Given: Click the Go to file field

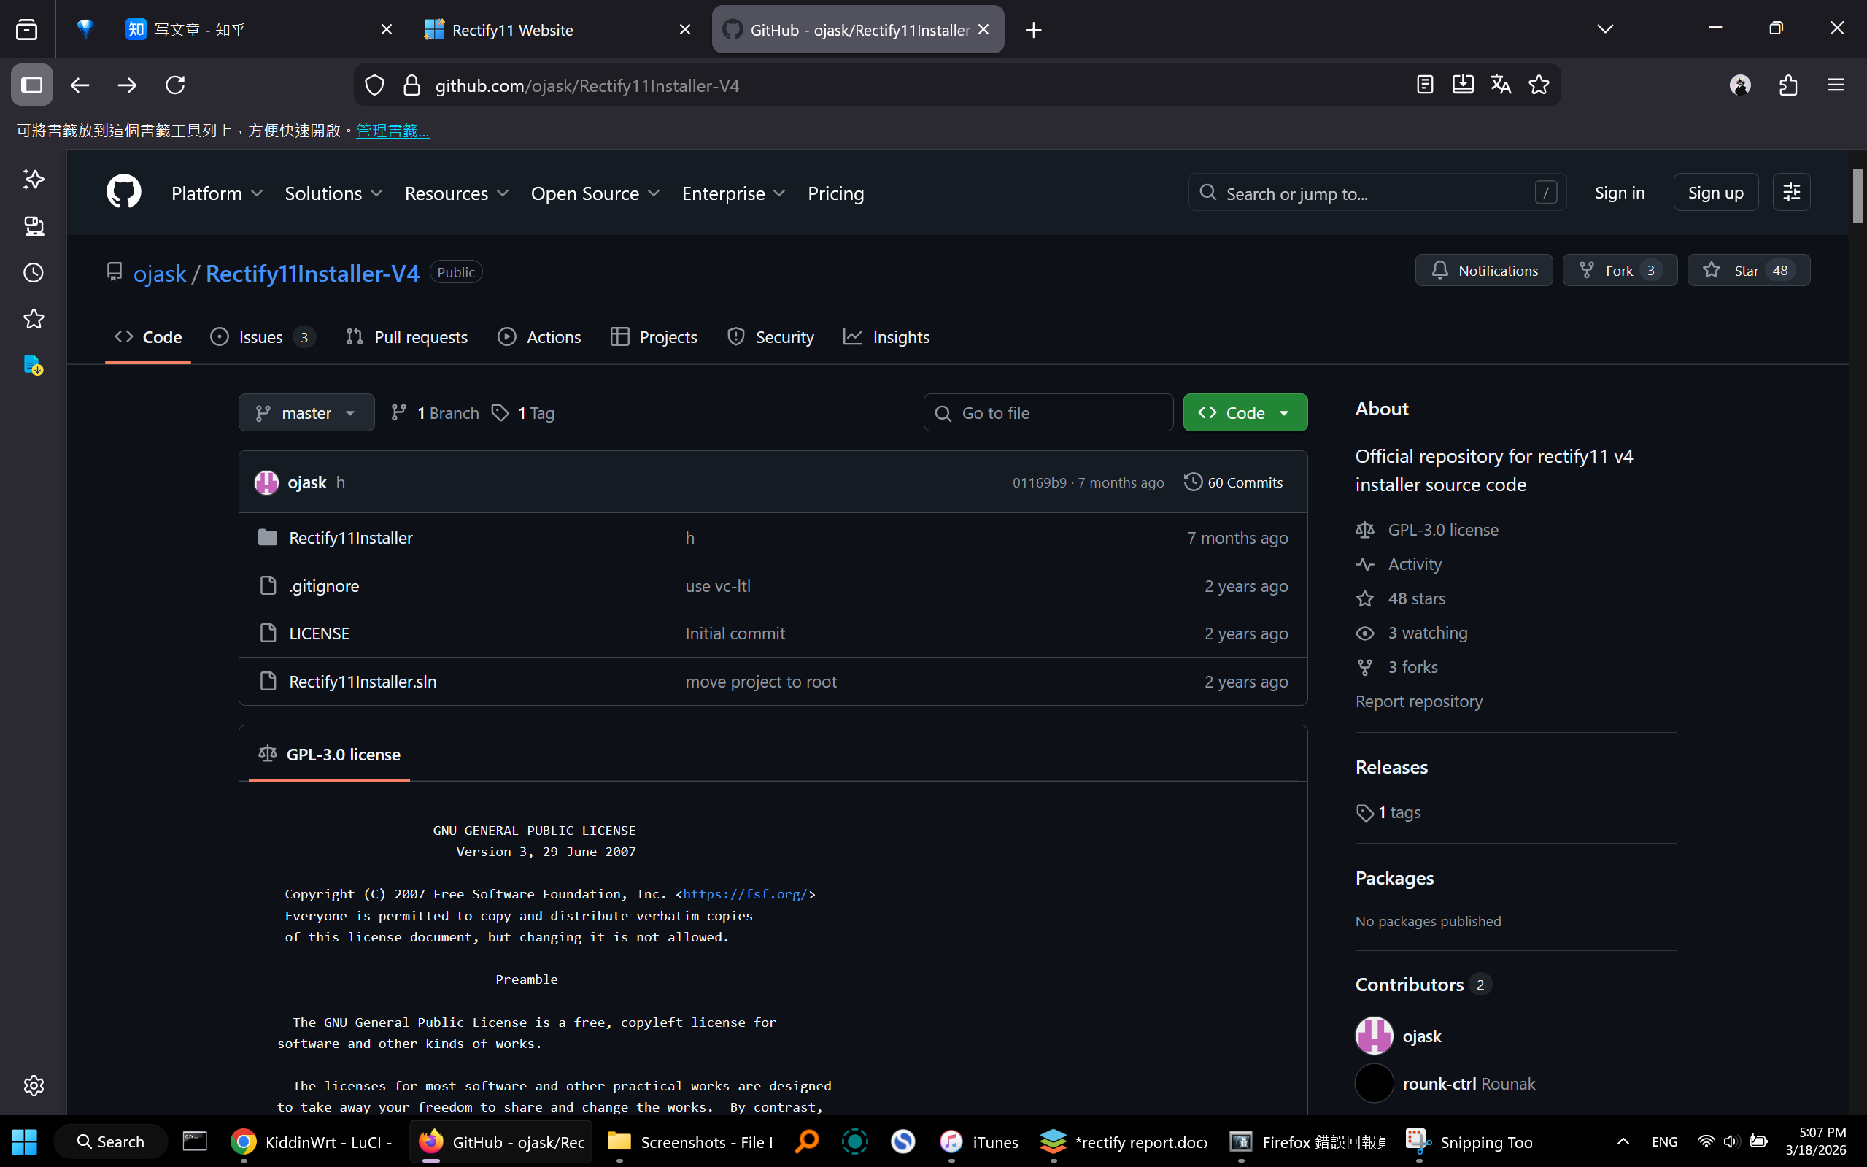Looking at the screenshot, I should point(1048,413).
